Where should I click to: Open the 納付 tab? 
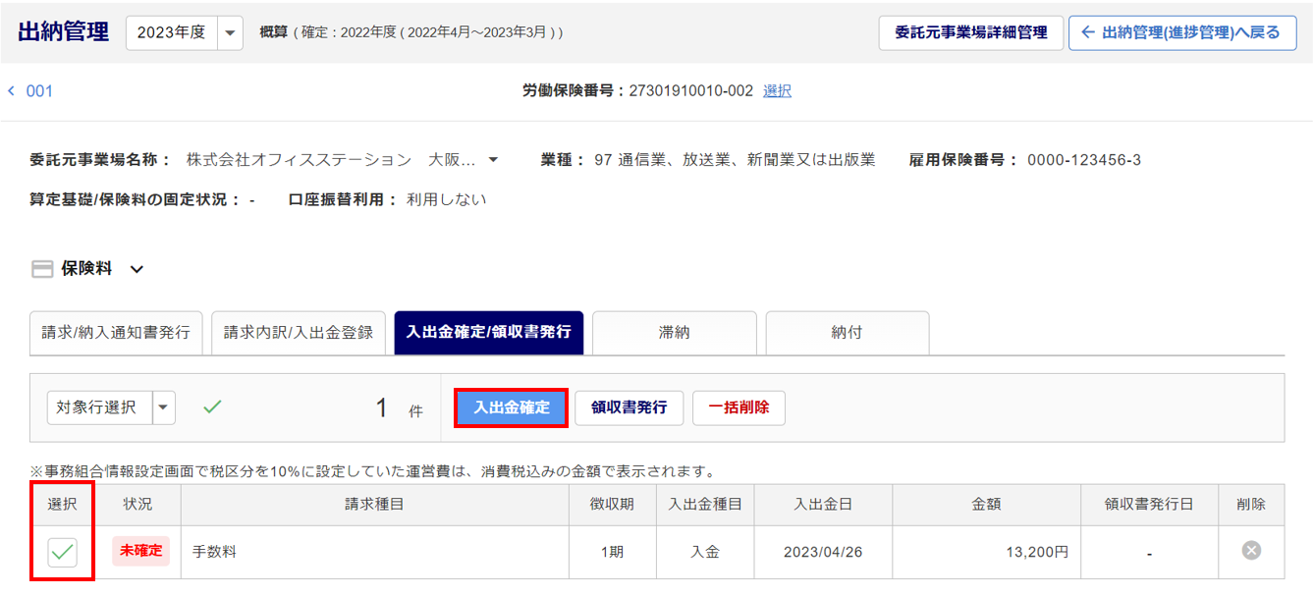click(847, 333)
